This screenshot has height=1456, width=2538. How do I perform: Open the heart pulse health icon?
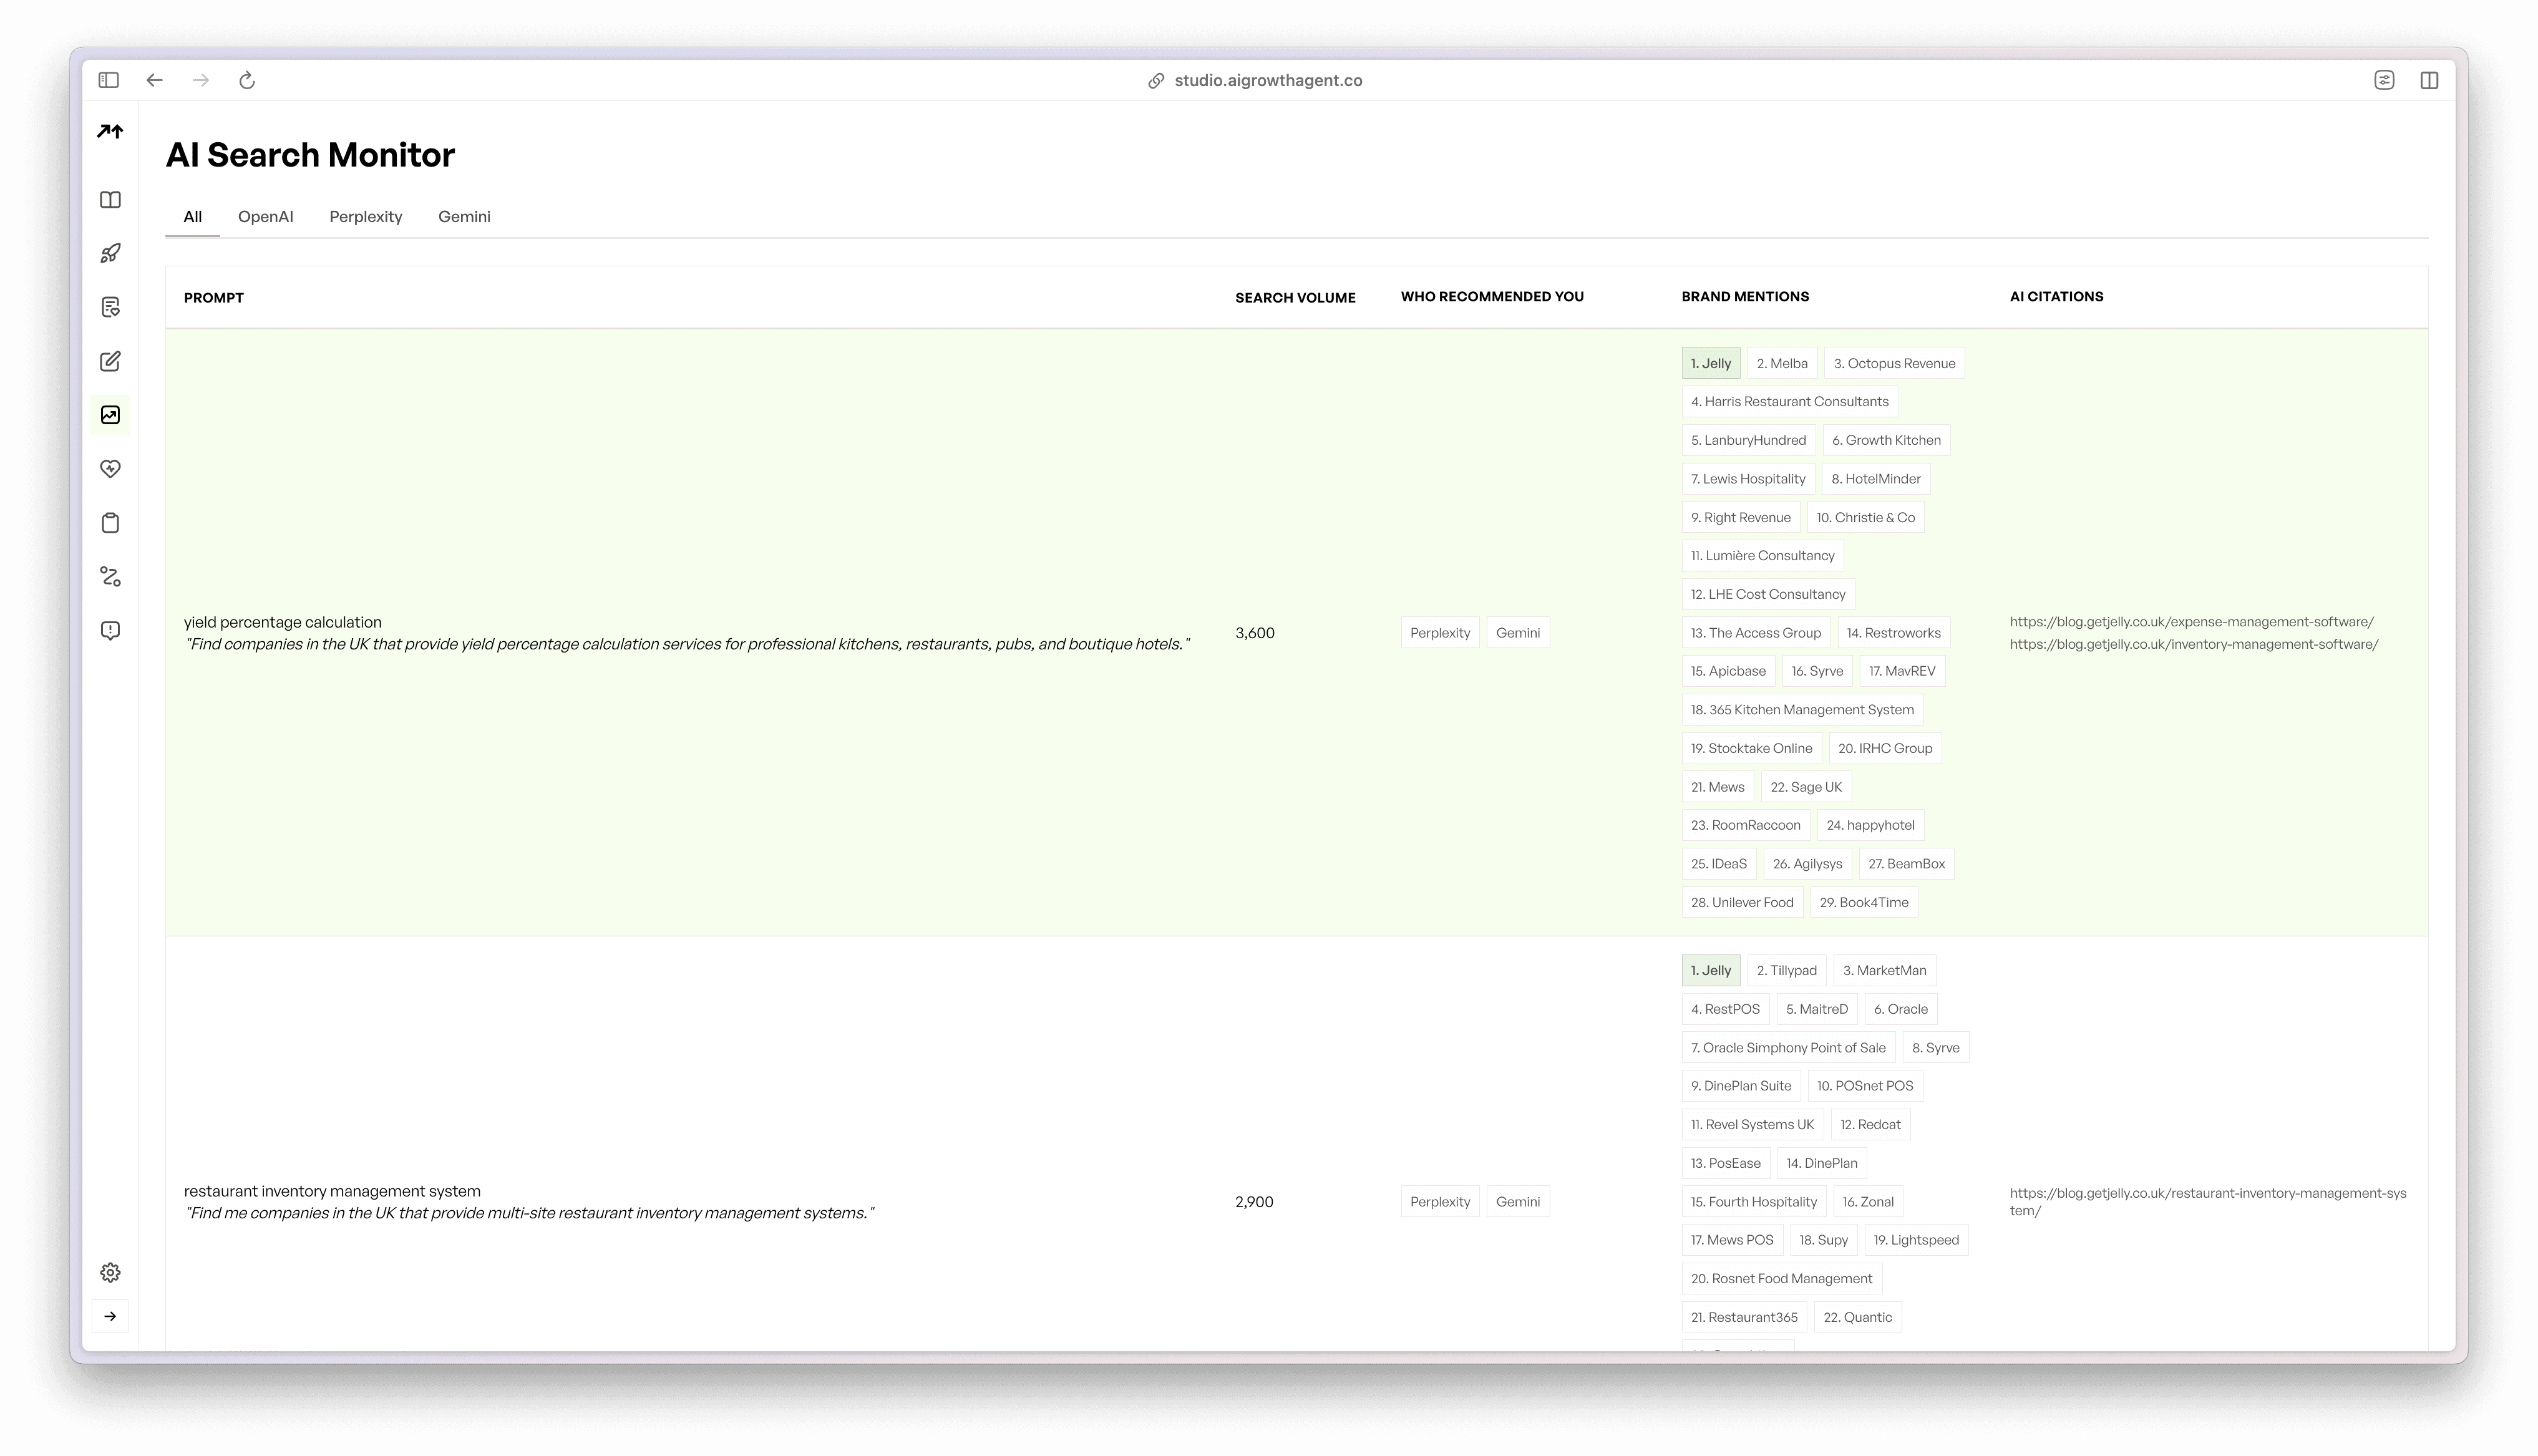pyautogui.click(x=111, y=469)
